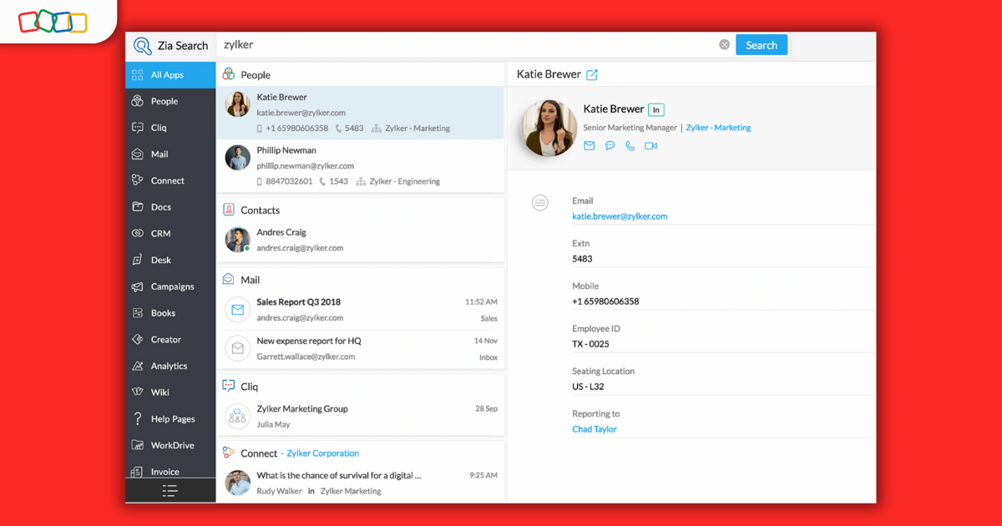Click the Cliq section header icon

coord(228,386)
